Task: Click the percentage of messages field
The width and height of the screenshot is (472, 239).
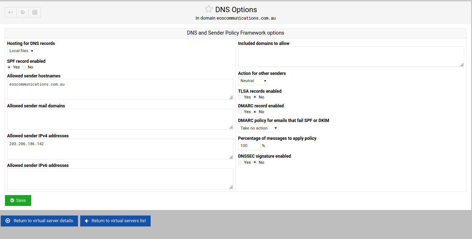Action: 249,146
